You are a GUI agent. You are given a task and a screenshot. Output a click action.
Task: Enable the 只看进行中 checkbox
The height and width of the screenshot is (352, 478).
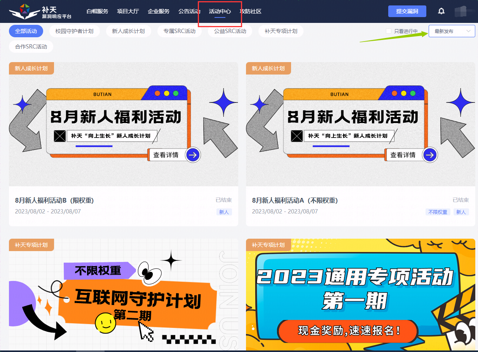389,31
